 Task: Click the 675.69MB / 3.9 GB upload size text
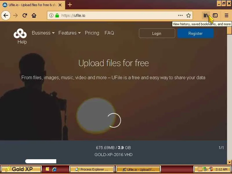point(113,148)
